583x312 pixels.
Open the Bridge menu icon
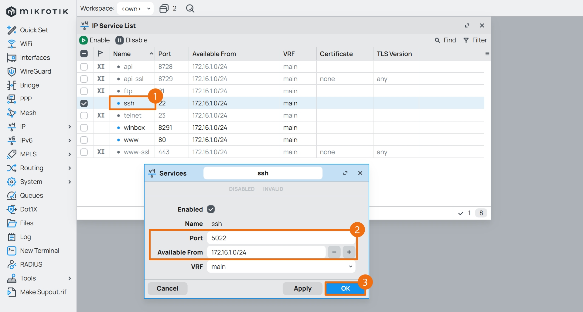(12, 85)
